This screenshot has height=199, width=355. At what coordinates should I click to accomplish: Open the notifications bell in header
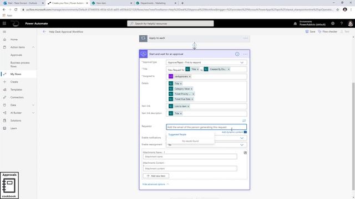tap(295, 23)
